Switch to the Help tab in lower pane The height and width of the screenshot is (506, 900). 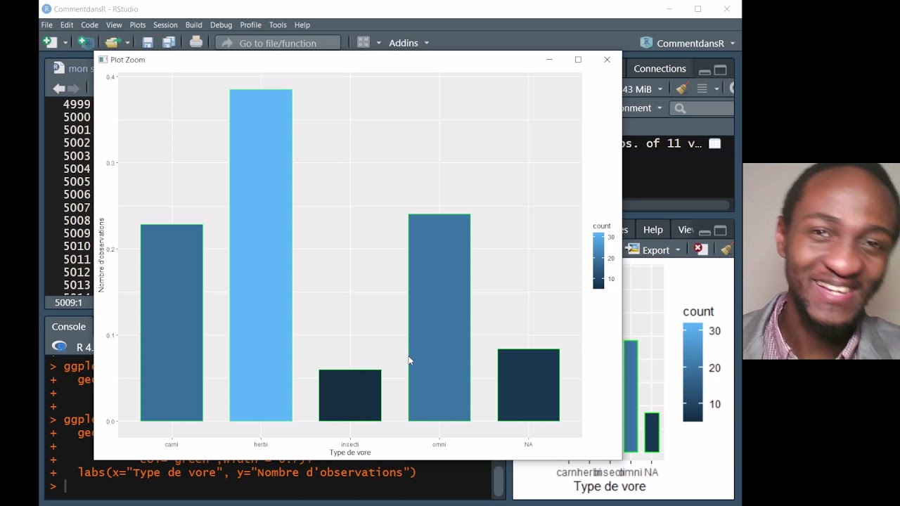(x=652, y=230)
